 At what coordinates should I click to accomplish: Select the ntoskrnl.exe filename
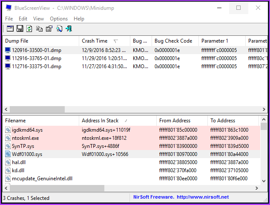pos(26,138)
